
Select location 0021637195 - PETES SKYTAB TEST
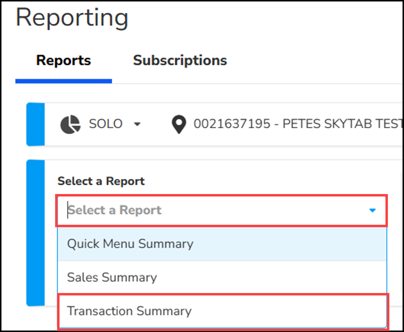click(x=298, y=124)
